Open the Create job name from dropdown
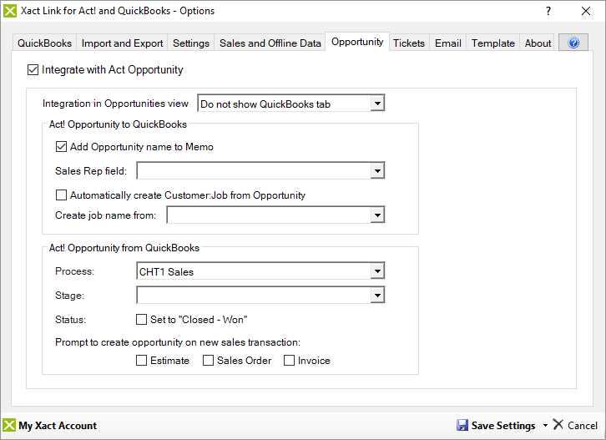The width and height of the screenshot is (606, 440). (x=377, y=215)
